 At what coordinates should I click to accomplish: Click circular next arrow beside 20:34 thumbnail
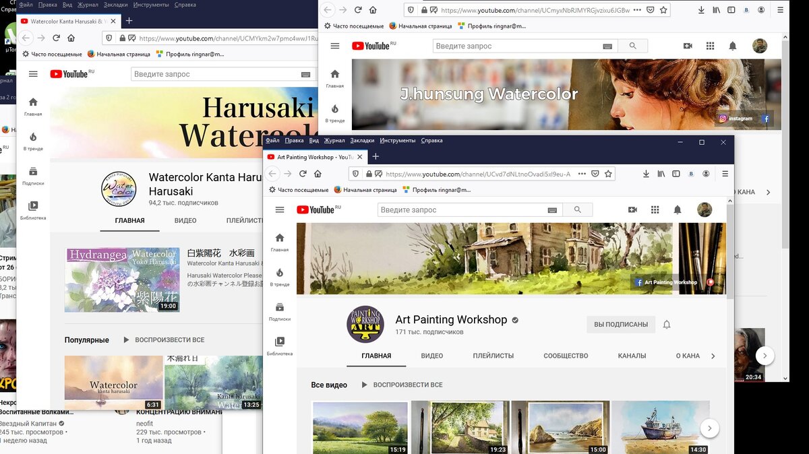tap(765, 356)
